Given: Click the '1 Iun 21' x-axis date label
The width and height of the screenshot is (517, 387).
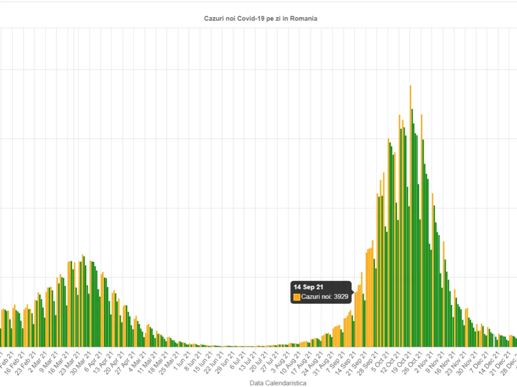Looking at the screenshot, I should point(181,362).
